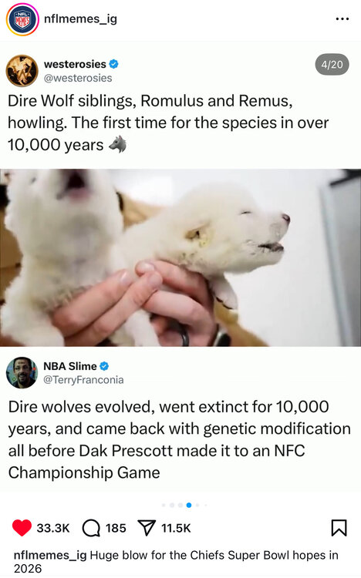
Task: Open the nflmemes_ig profile avatar
Action: (22, 19)
